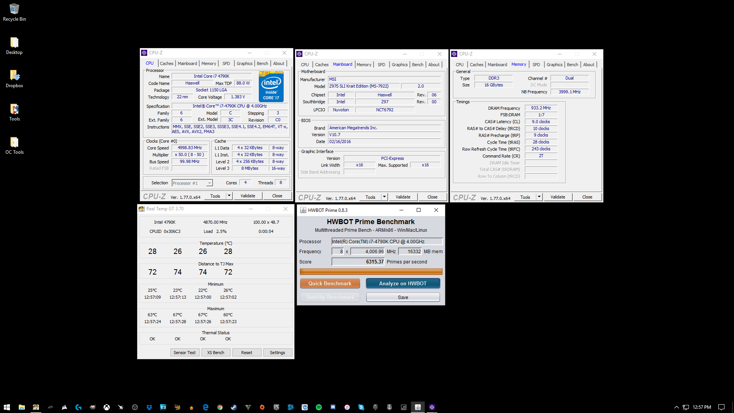The height and width of the screenshot is (413, 734).
Task: Open OBS Studio from the taskbar
Action: click(x=135, y=407)
